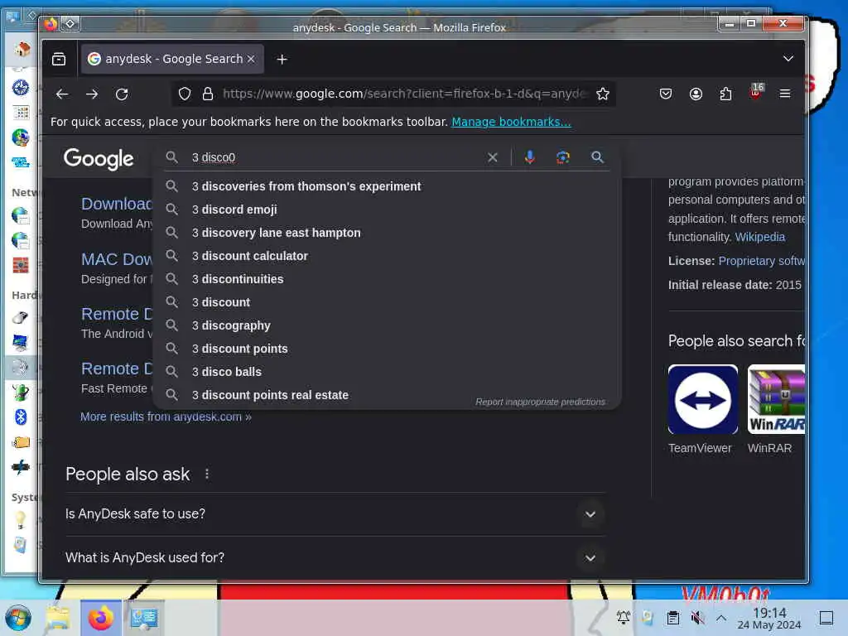Screen dimensions: 848x636
Task: List all tabs via chevron button
Action: point(788,59)
